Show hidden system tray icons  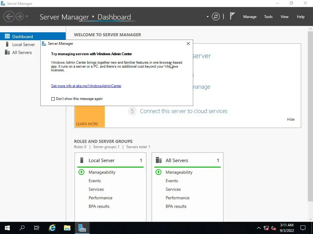coord(259,228)
